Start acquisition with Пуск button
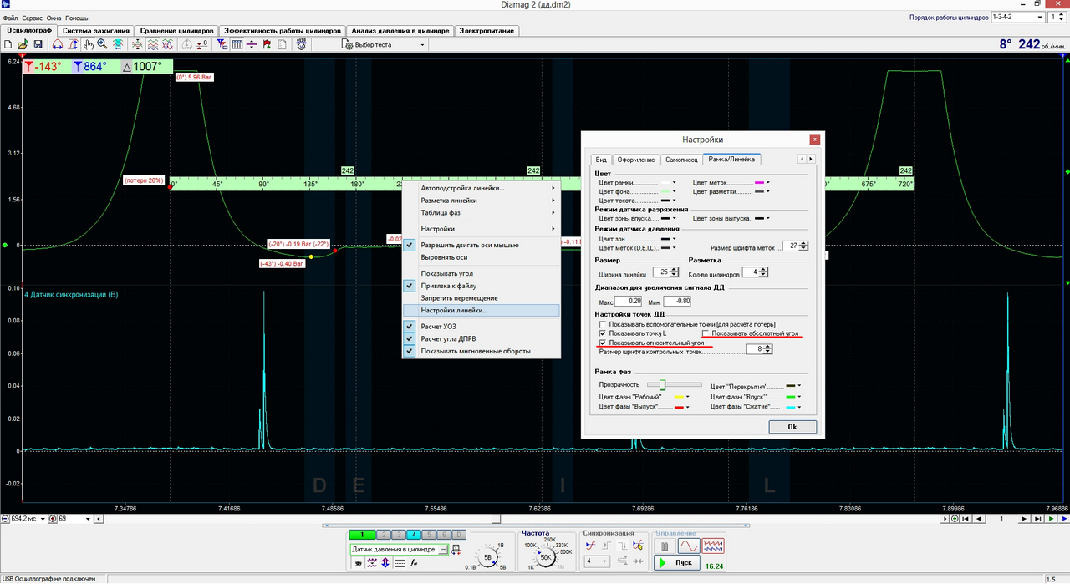The width and height of the screenshot is (1070, 584). point(677,562)
